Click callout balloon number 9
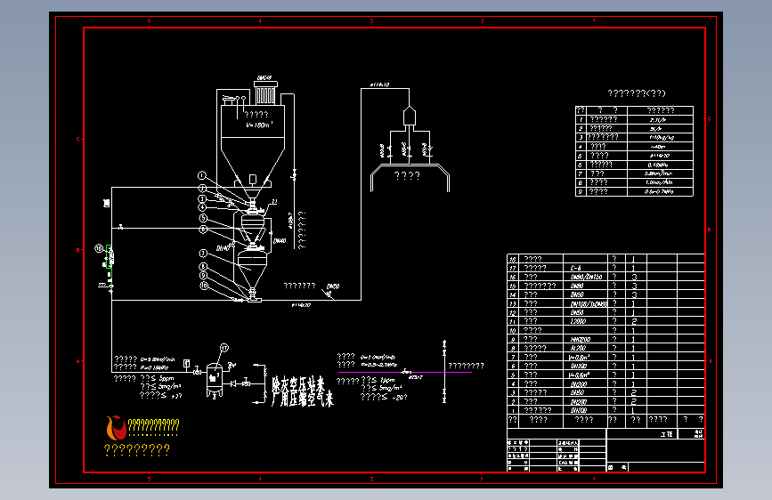The image size is (772, 500). click(203, 276)
